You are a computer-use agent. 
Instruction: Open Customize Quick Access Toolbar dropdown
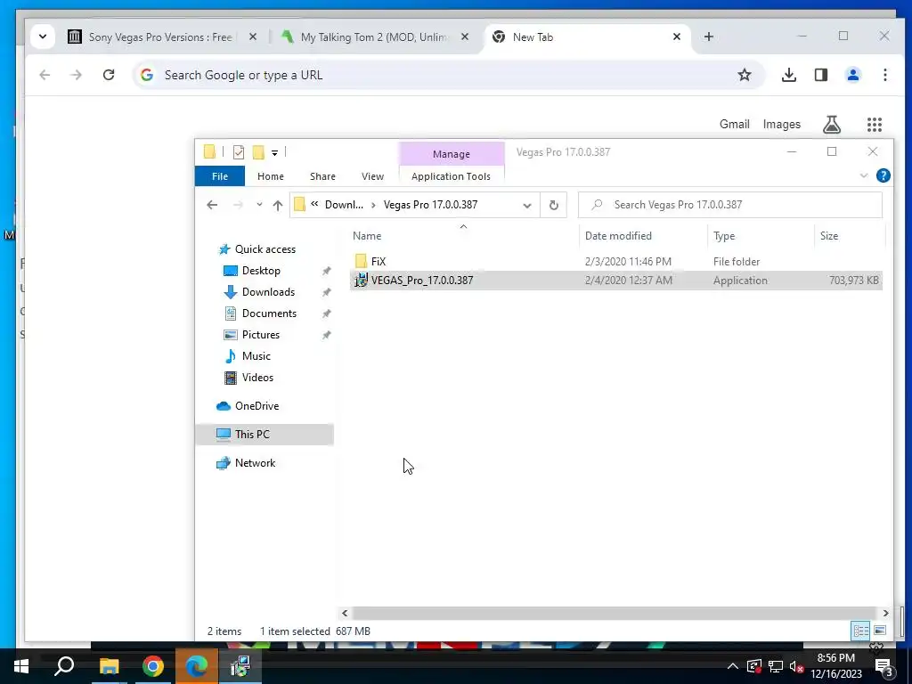click(274, 153)
